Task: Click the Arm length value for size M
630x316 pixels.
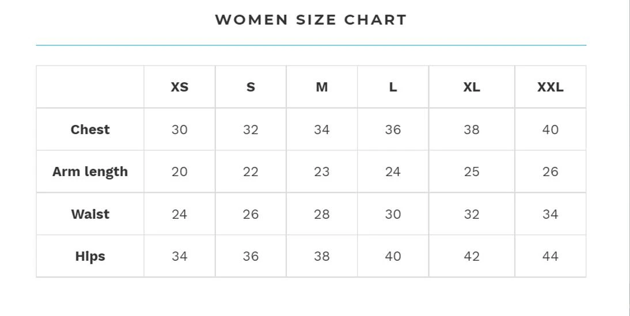Action: [322, 172]
